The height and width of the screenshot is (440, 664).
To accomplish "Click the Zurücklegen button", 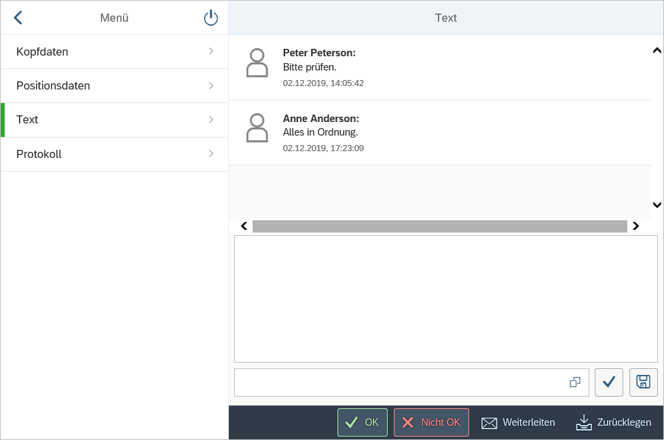I will 613,422.
